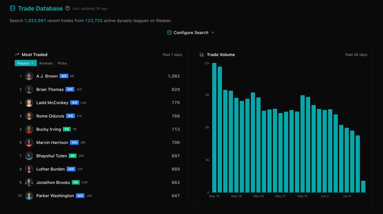Click the 123,725 active leagues number
The width and height of the screenshot is (383, 214).
[94, 20]
